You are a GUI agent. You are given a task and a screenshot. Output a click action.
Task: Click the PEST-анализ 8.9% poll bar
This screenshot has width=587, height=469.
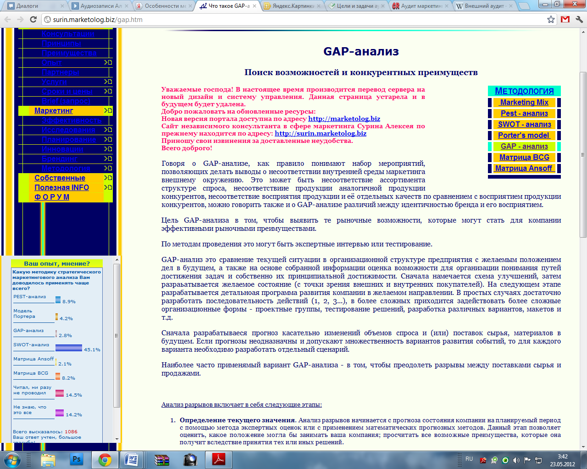pyautogui.click(x=58, y=300)
